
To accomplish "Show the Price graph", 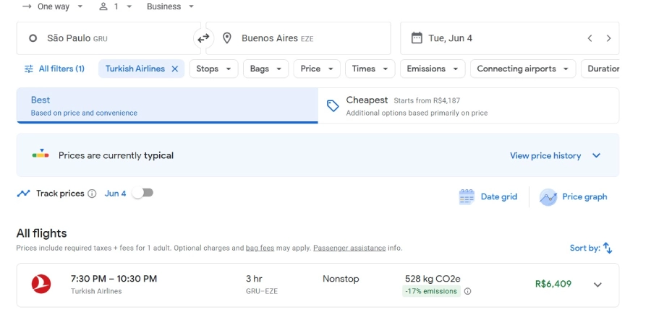I will (574, 196).
